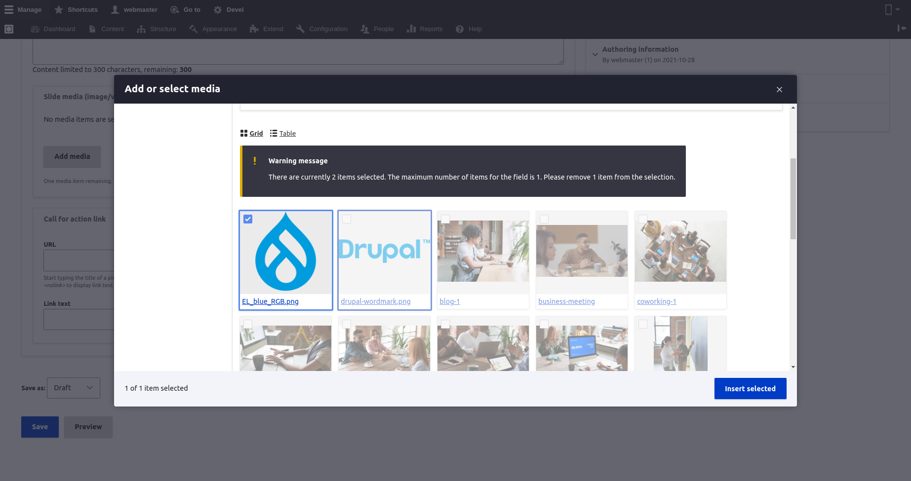Open the business-meeting link
This screenshot has height=481, width=911.
[566, 301]
